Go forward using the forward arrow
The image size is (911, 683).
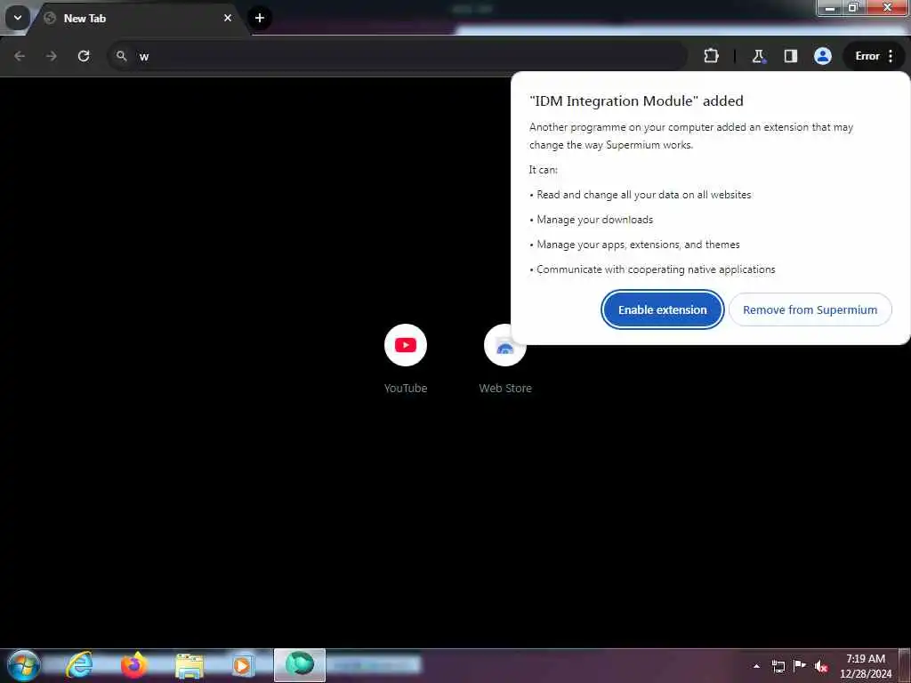52,56
